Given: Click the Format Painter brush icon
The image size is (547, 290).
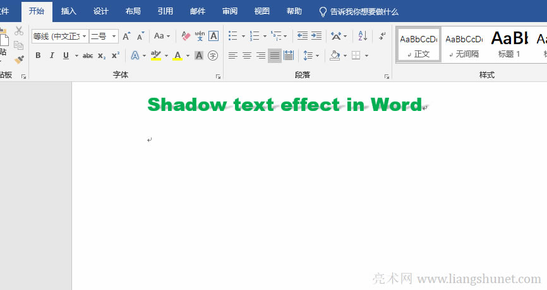Looking at the screenshot, I should click(x=19, y=60).
